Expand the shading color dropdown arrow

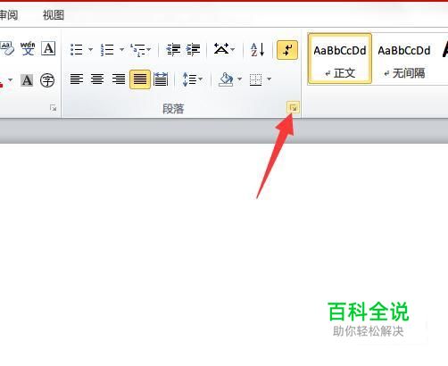click(x=239, y=79)
